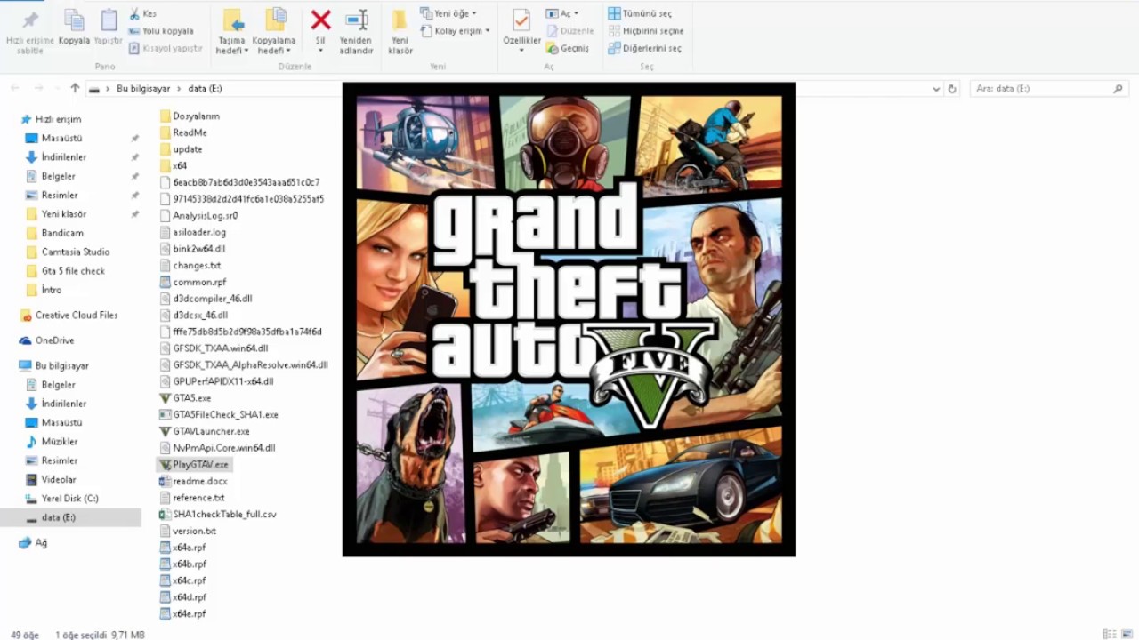Open Masaüstü under Hızlı erişim

[x=61, y=138]
